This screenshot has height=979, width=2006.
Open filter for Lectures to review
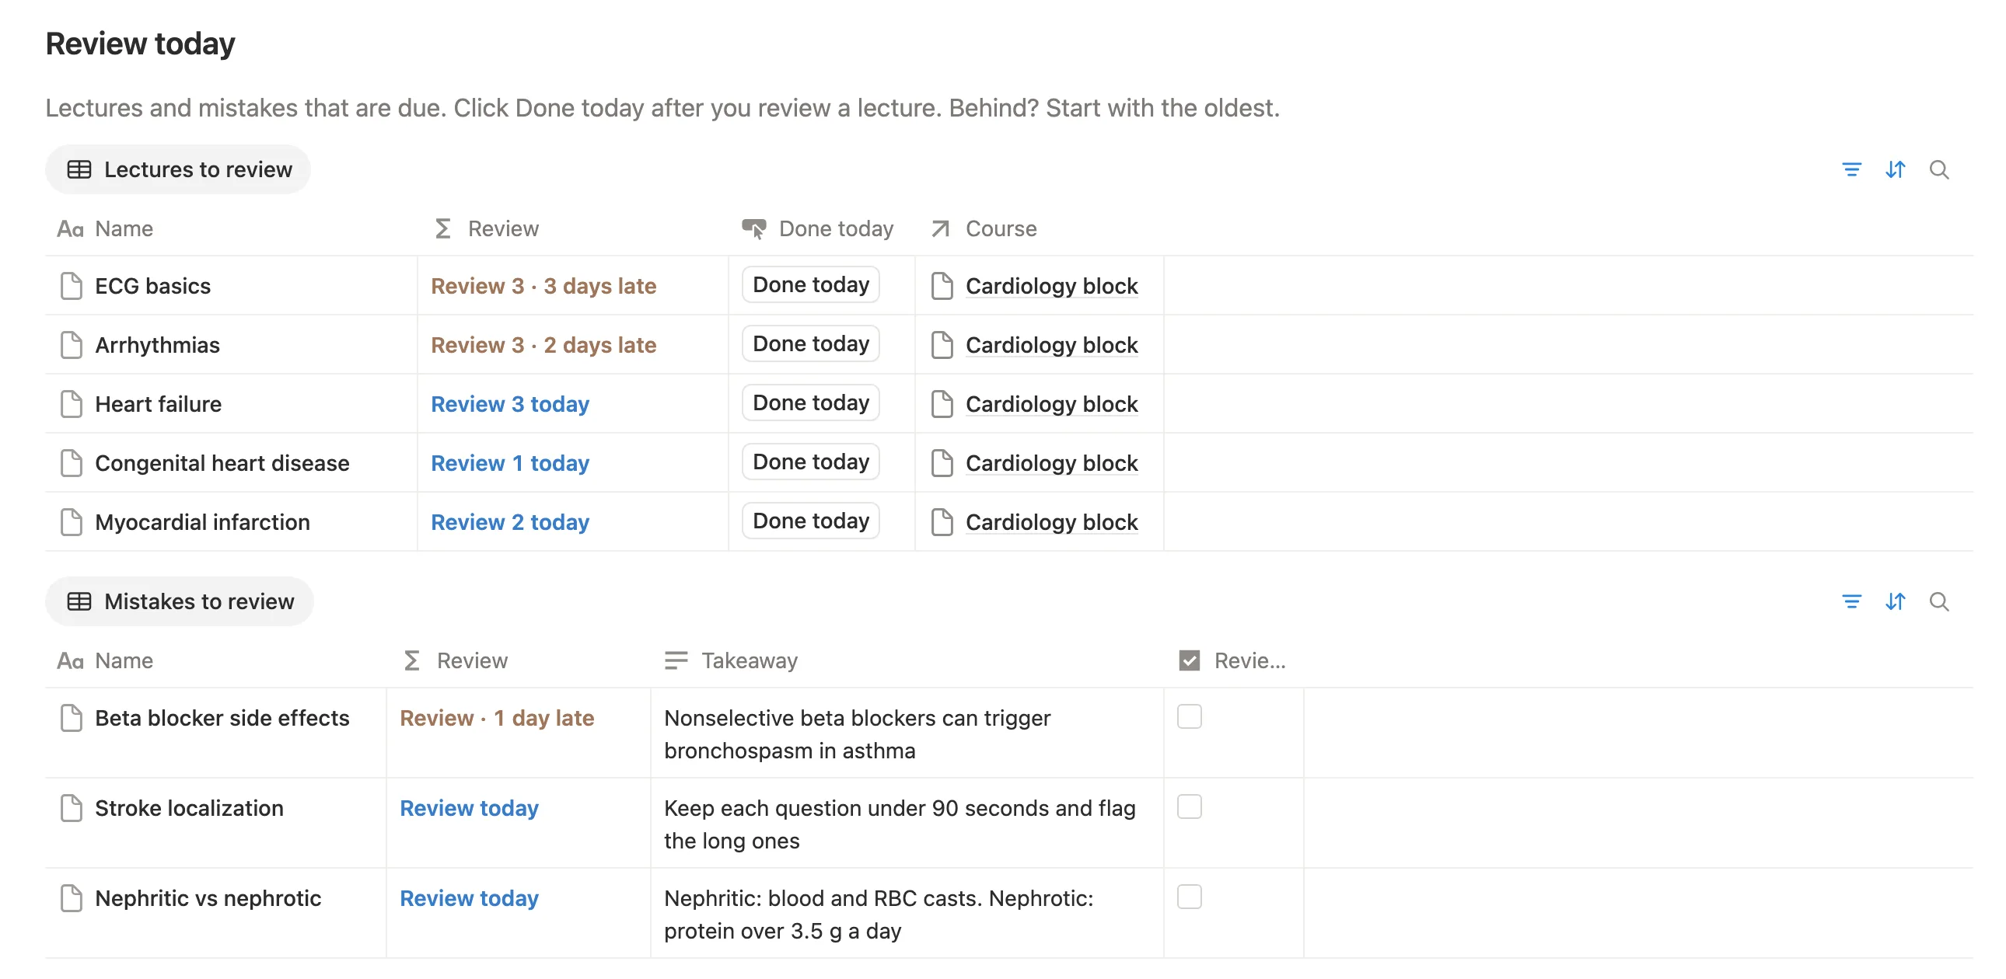[1851, 169]
